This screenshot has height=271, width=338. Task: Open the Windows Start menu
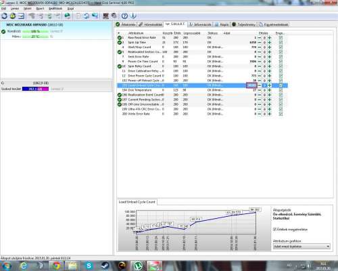(7, 266)
